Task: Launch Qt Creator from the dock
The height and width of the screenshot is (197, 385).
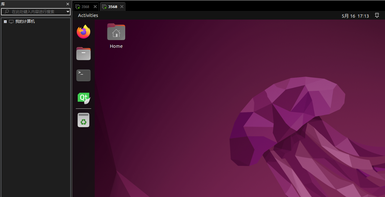Action: click(x=84, y=98)
